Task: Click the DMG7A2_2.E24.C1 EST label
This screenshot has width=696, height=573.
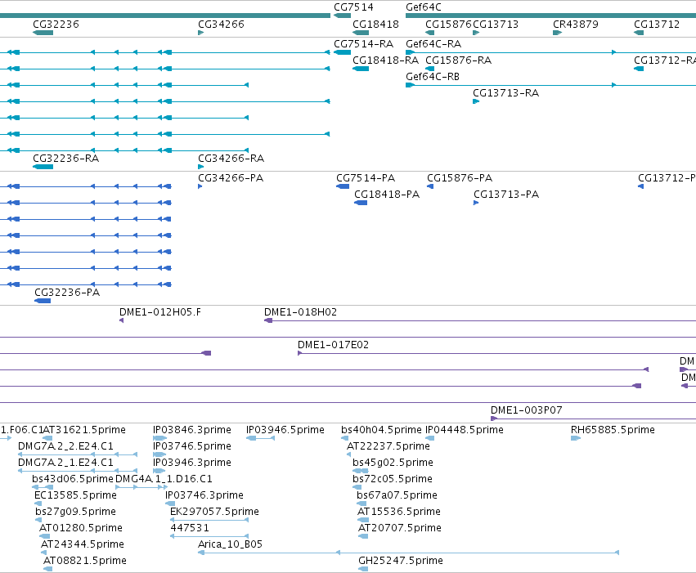Action: tap(65, 446)
